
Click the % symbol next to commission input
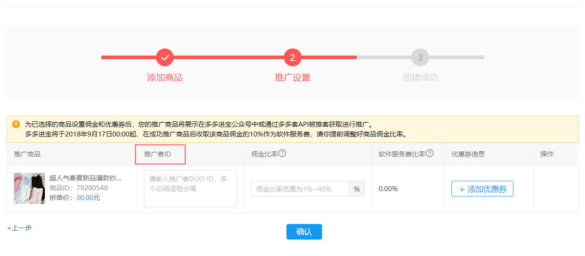click(x=357, y=188)
